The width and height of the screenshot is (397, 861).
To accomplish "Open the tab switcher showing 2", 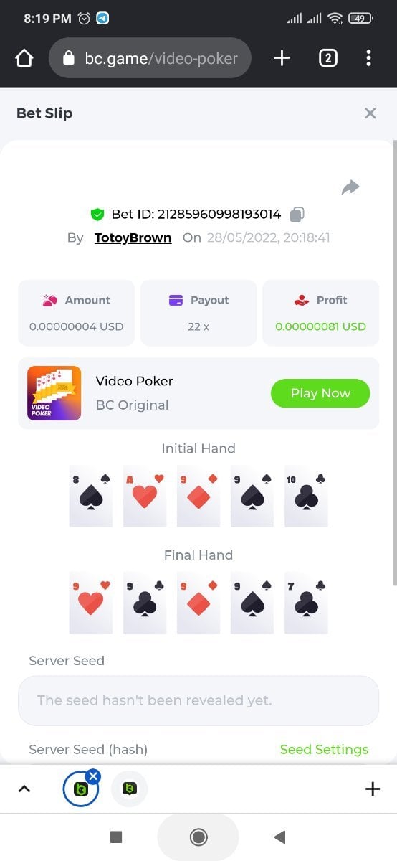I will [327, 58].
